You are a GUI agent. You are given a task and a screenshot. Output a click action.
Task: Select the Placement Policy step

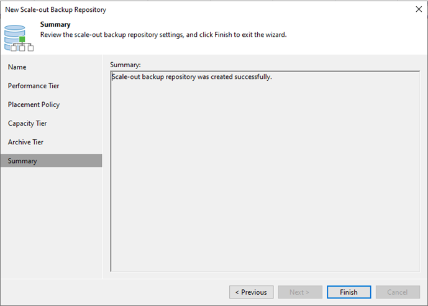tap(34, 104)
